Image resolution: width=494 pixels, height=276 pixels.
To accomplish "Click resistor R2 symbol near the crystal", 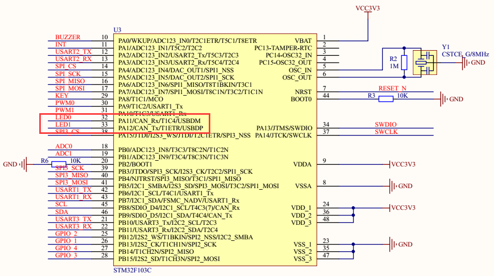I will tap(404, 63).
